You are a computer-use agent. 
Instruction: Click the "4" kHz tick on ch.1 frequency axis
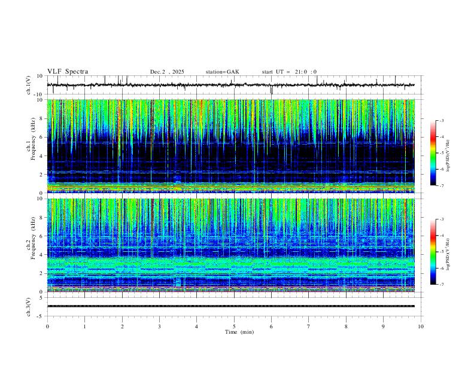[x=41, y=156]
